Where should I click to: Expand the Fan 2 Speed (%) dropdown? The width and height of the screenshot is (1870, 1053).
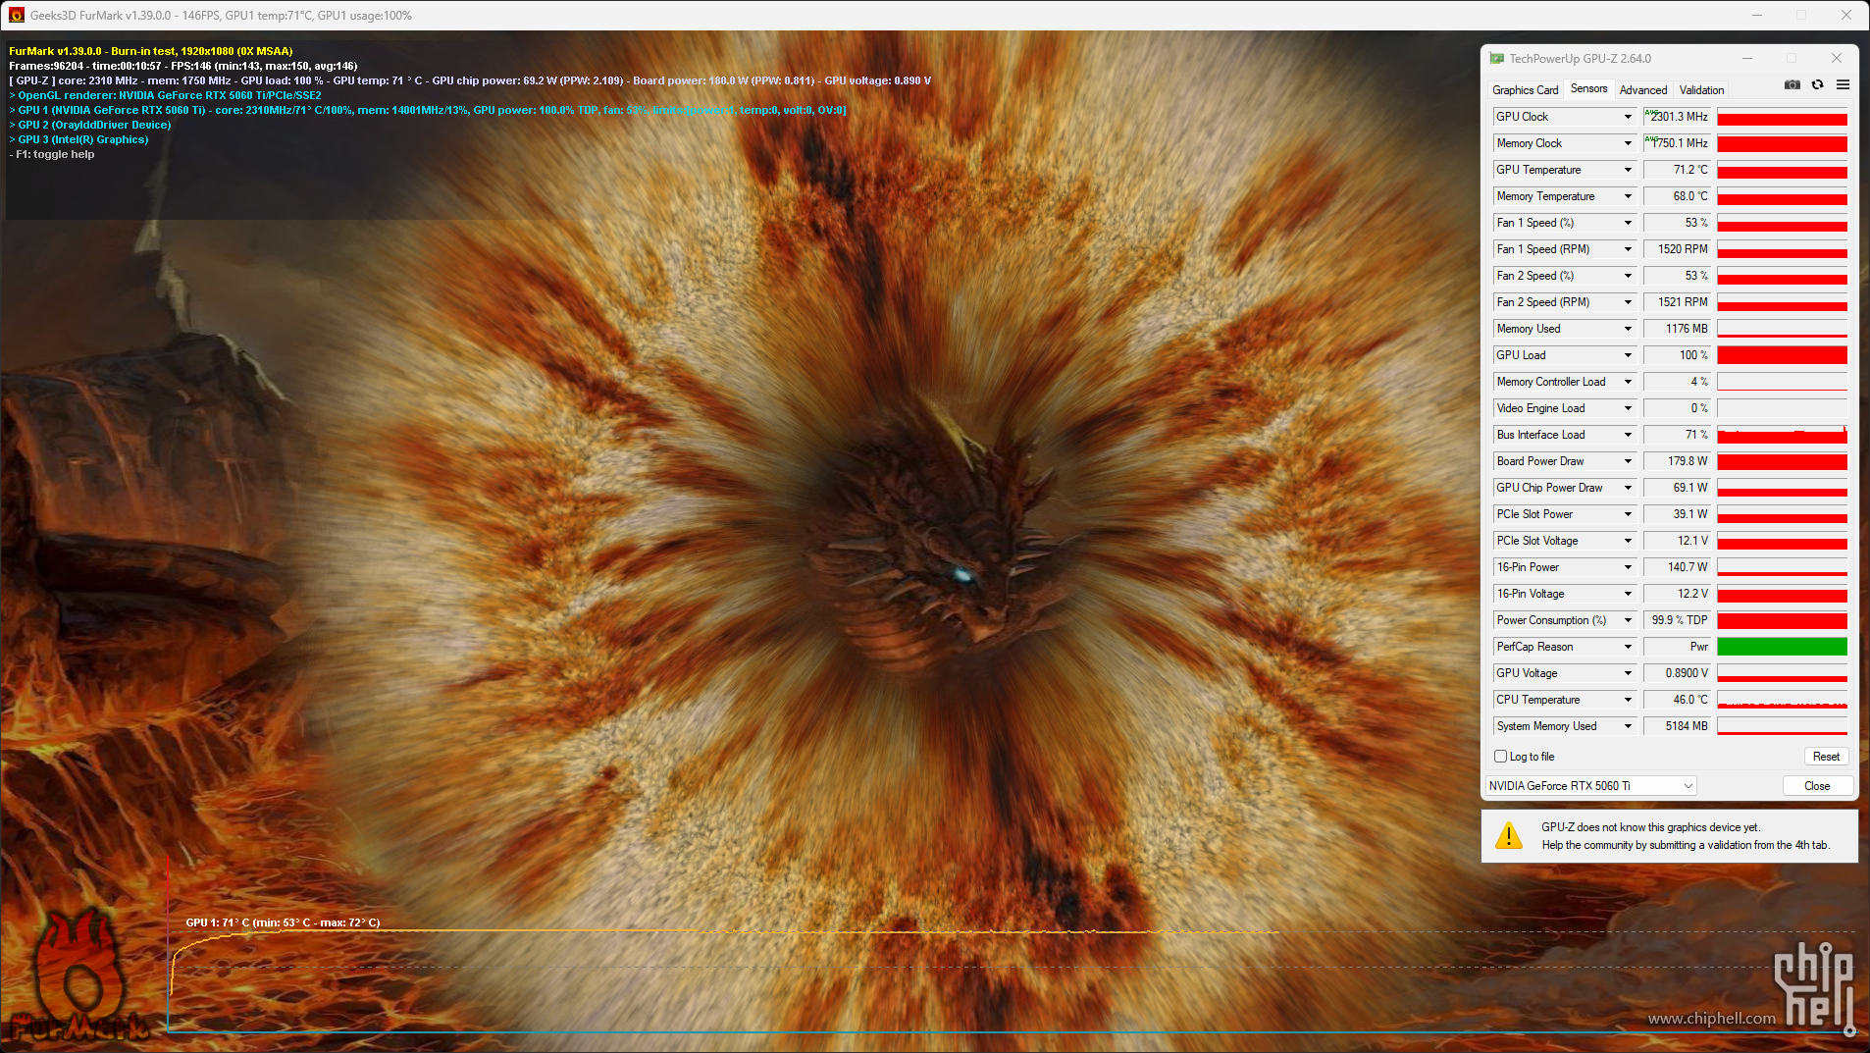coord(1628,276)
